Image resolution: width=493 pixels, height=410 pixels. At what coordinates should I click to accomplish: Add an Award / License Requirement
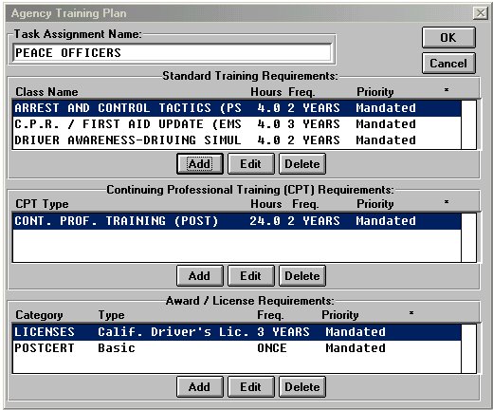click(x=200, y=387)
